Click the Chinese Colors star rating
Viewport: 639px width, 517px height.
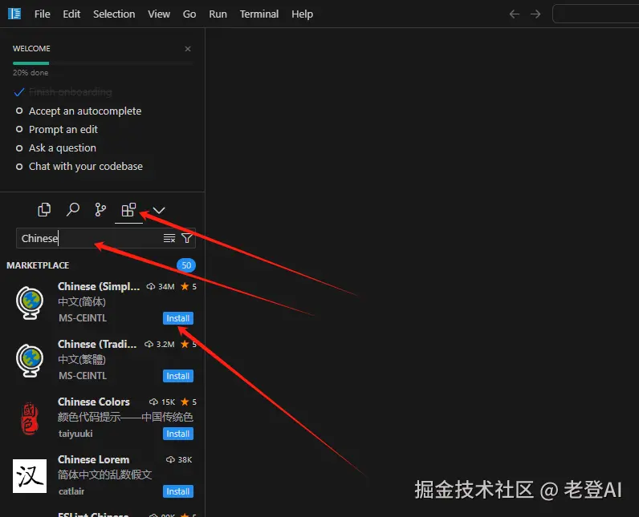coord(189,402)
